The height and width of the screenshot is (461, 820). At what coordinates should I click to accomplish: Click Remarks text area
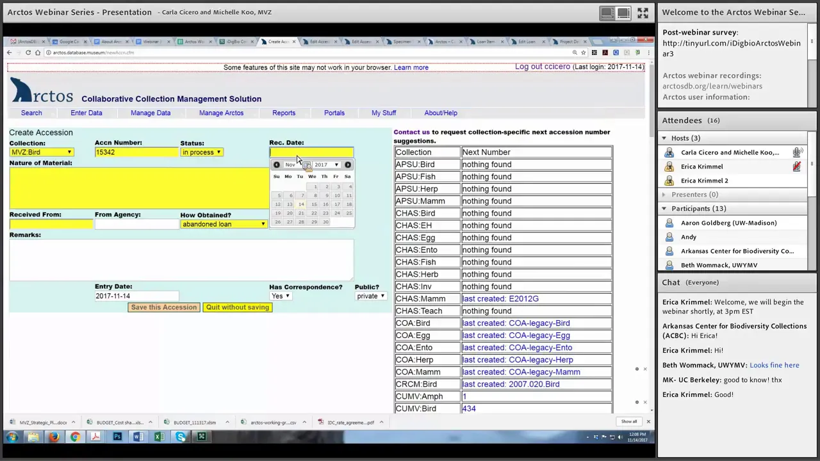tap(181, 260)
